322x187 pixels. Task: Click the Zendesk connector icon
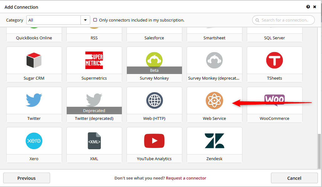[x=214, y=140]
